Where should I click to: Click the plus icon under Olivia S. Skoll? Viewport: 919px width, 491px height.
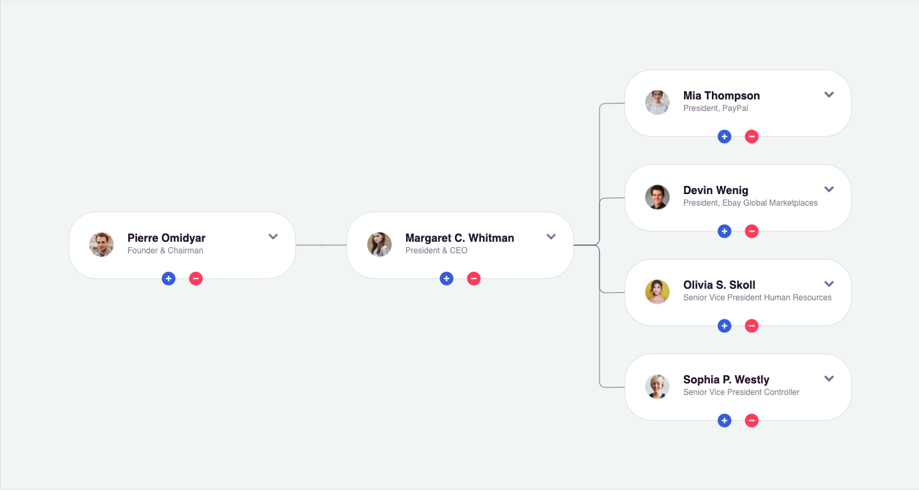pos(724,326)
